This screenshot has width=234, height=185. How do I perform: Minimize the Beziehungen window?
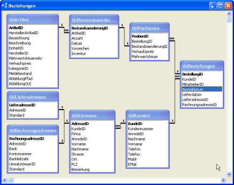(212, 6)
